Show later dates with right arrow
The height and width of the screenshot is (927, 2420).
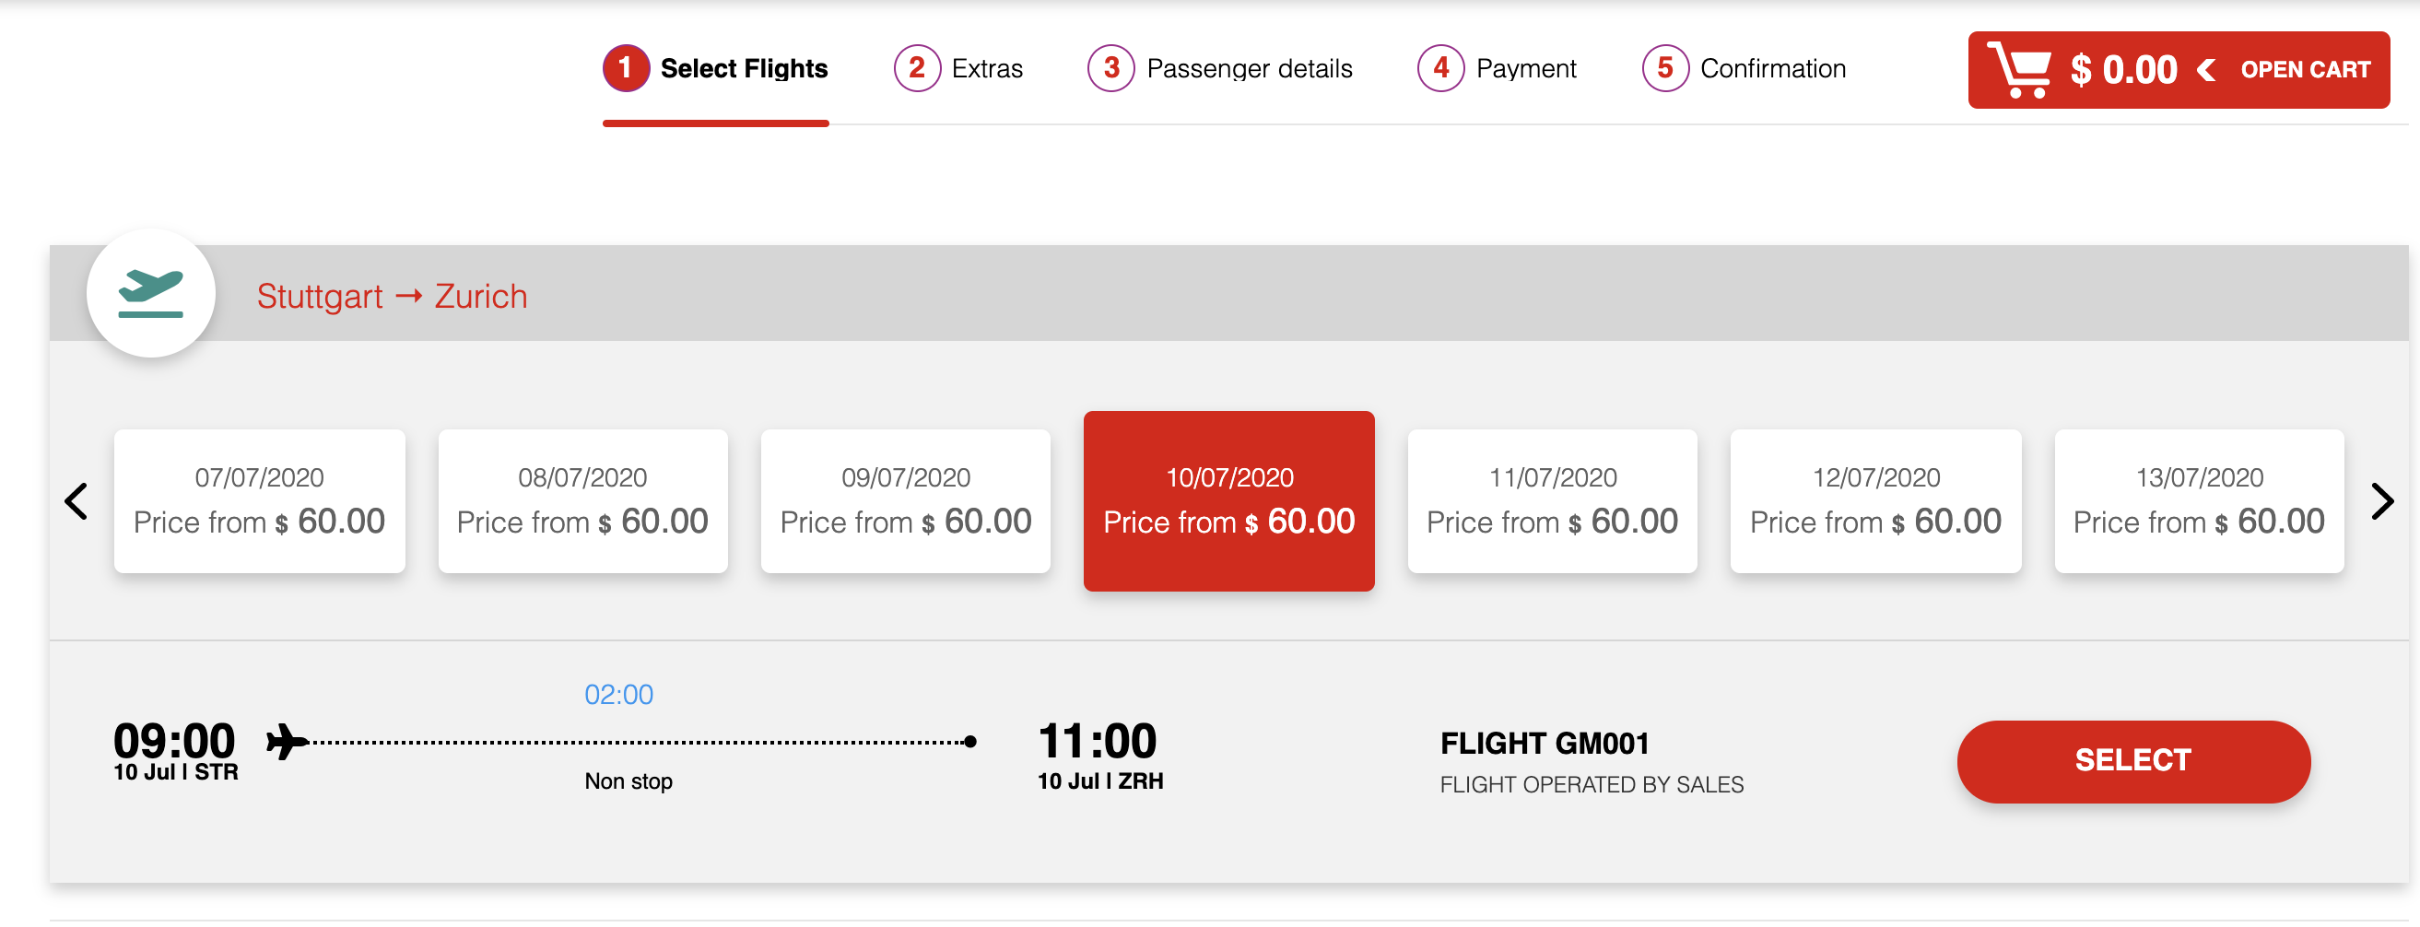click(x=2381, y=501)
